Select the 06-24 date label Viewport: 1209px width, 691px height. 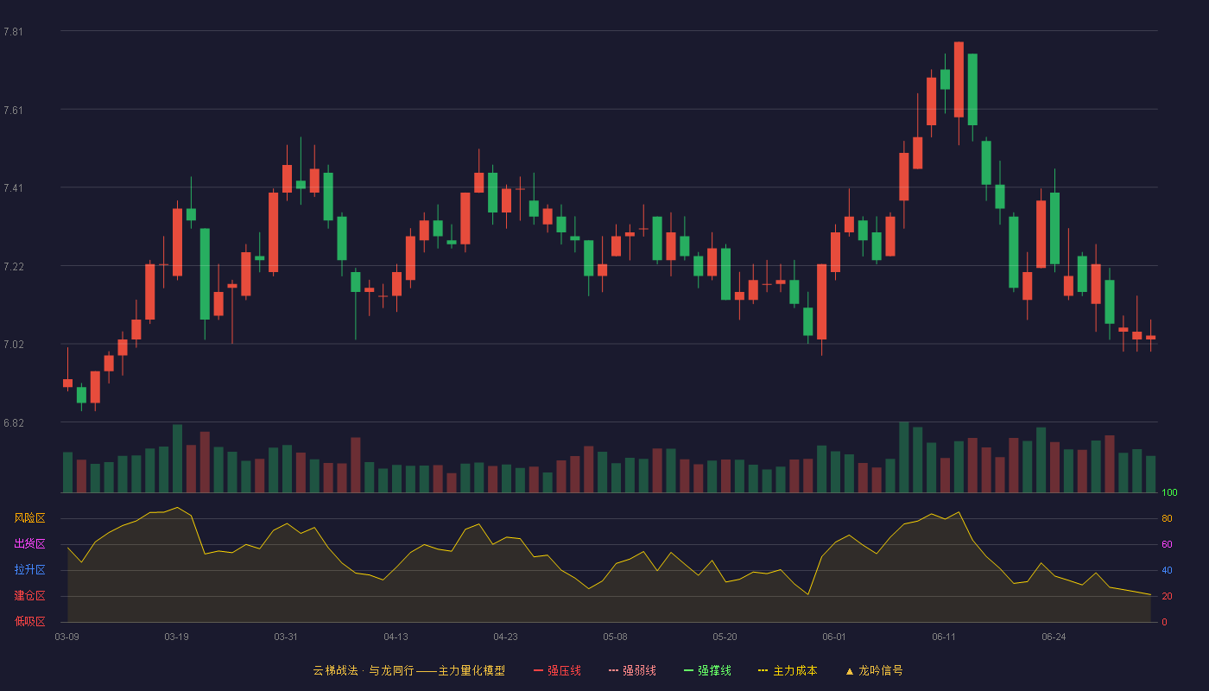1054,637
